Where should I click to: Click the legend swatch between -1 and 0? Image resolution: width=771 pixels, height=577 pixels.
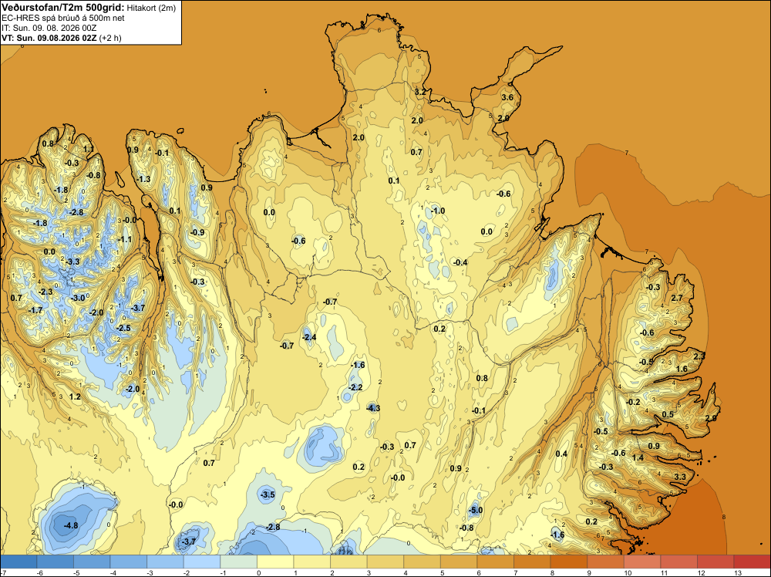tap(238, 562)
